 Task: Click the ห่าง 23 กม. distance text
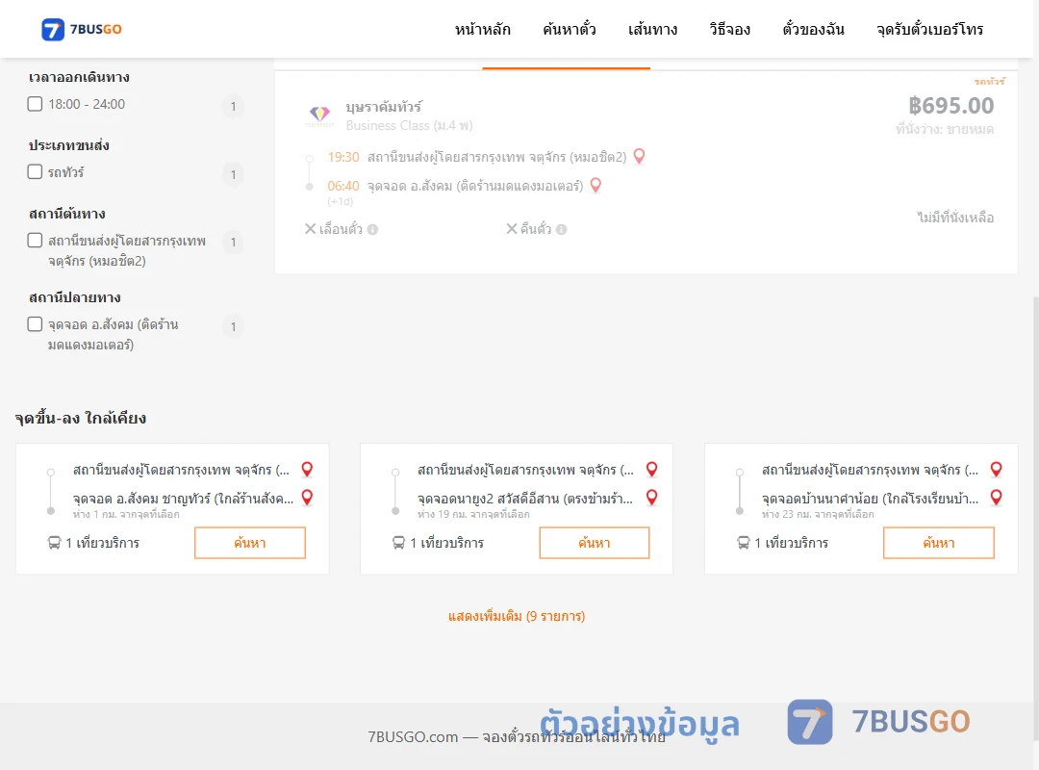[x=818, y=515]
